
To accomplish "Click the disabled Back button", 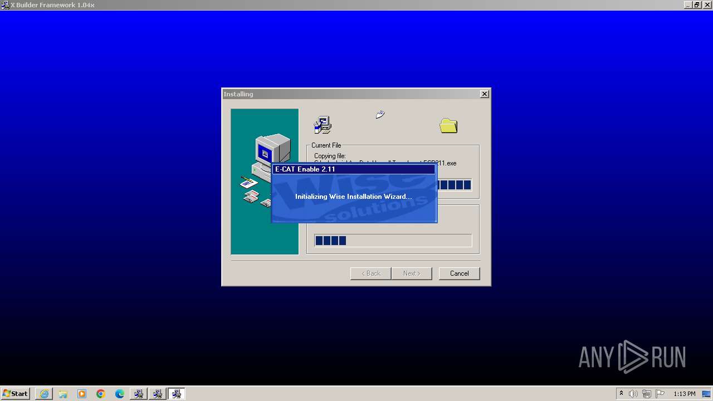I will [x=370, y=273].
